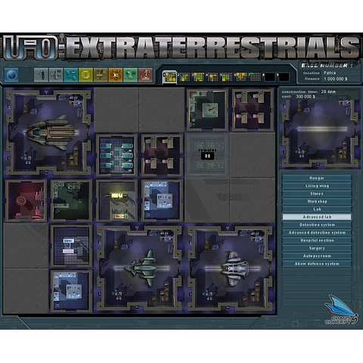Screen dimensions: 363x363
Task: Click empty tile right of construction site
Action: click(253, 155)
